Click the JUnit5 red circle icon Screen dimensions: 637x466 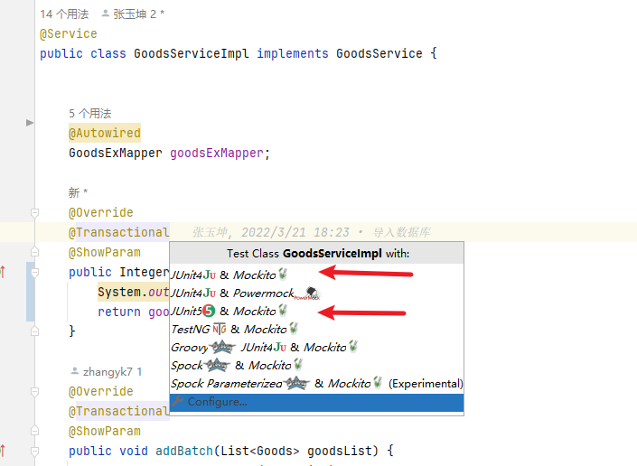[209, 311]
